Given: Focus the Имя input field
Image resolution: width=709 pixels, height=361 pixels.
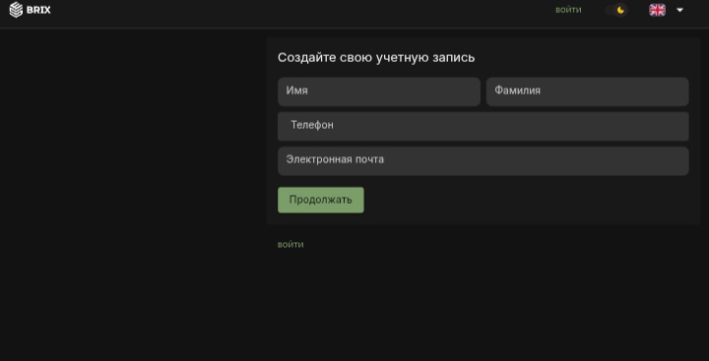Looking at the screenshot, I should tap(379, 91).
